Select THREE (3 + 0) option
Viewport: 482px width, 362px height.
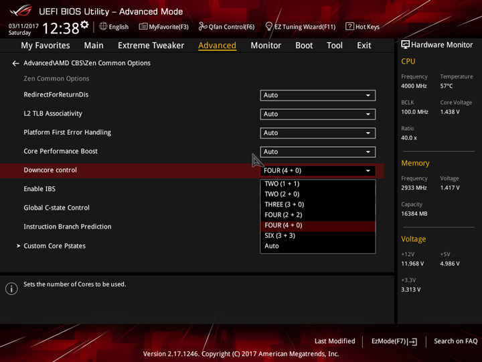point(317,204)
